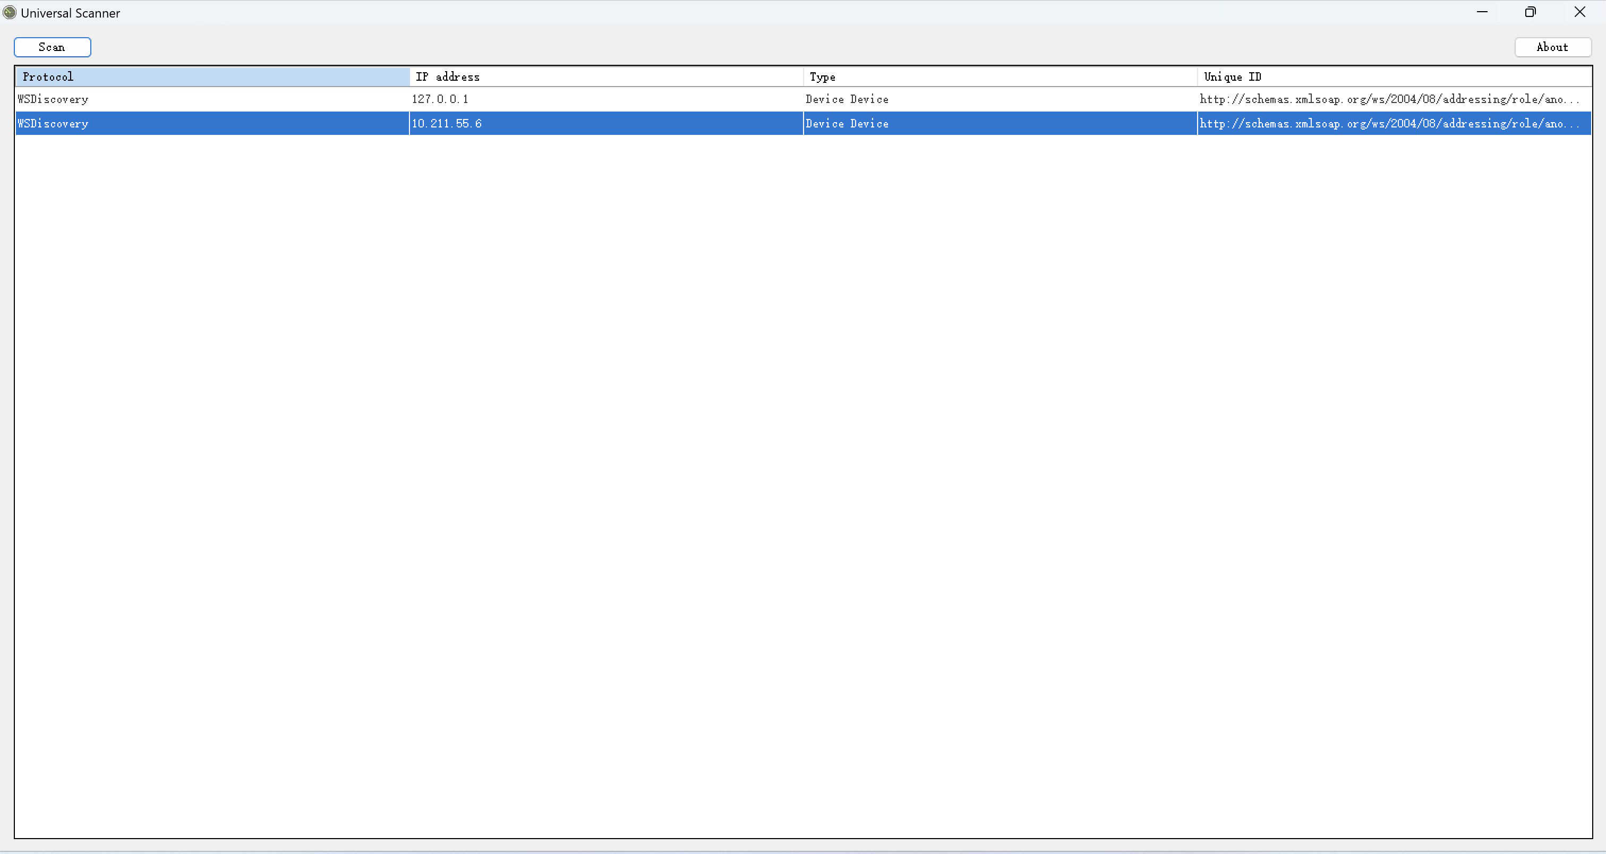Click the WSDiscovery protocol cell in first row
This screenshot has width=1606, height=854.
[53, 98]
